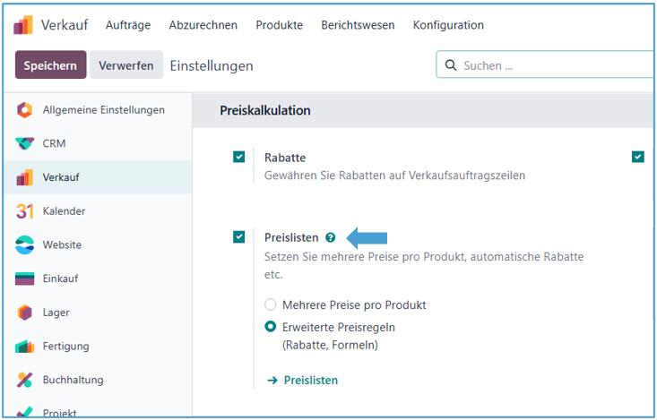Choose 'Erweiterte Preisregeln' radio button
Viewport: 657px width, 420px height.
(271, 328)
